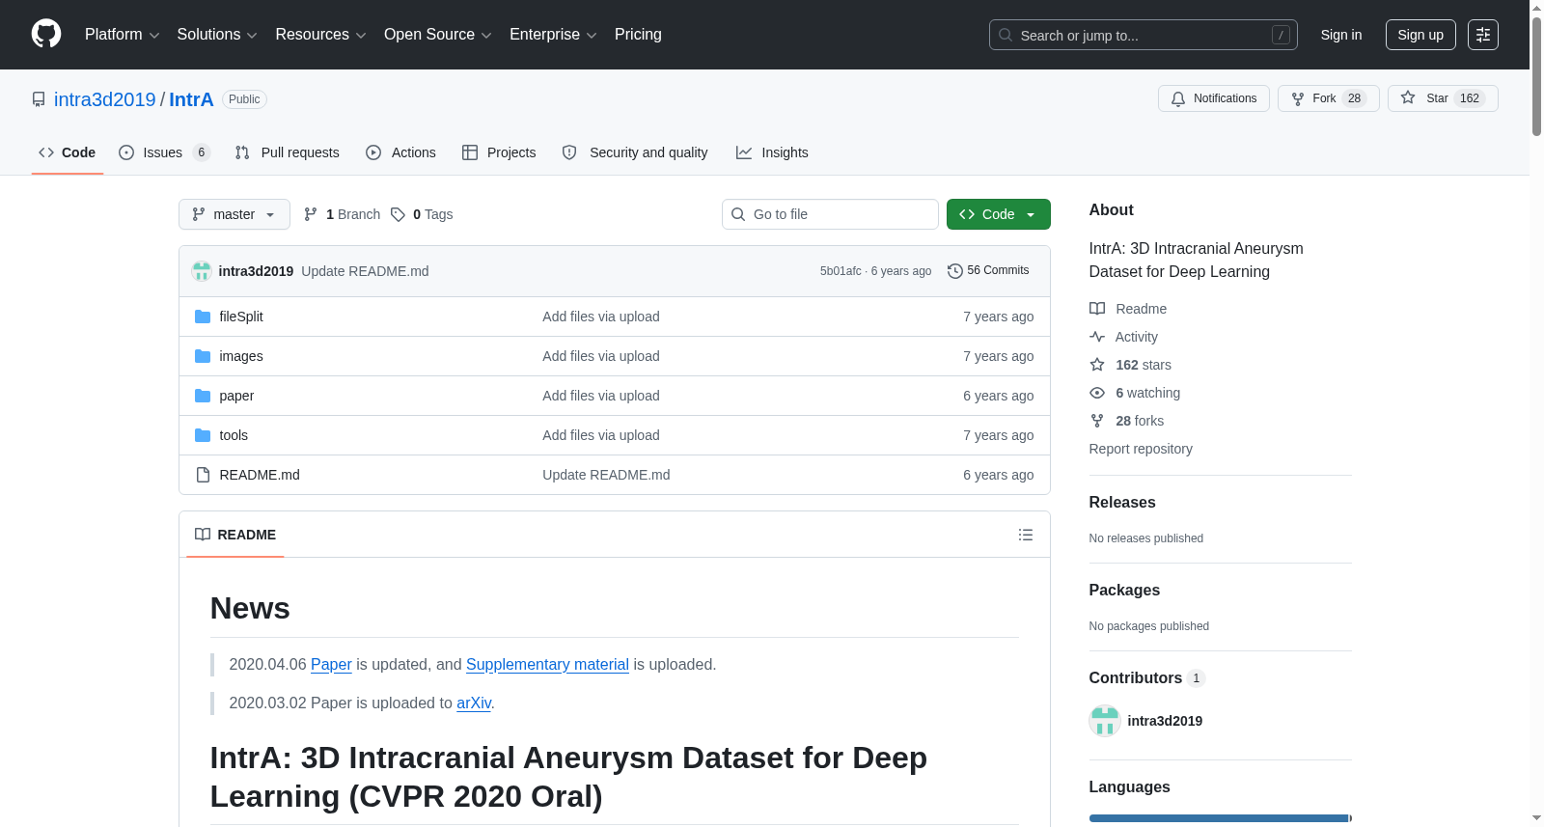Click the eye icon beside 6 watching
Image resolution: width=1544 pixels, height=827 pixels.
pos(1097,393)
